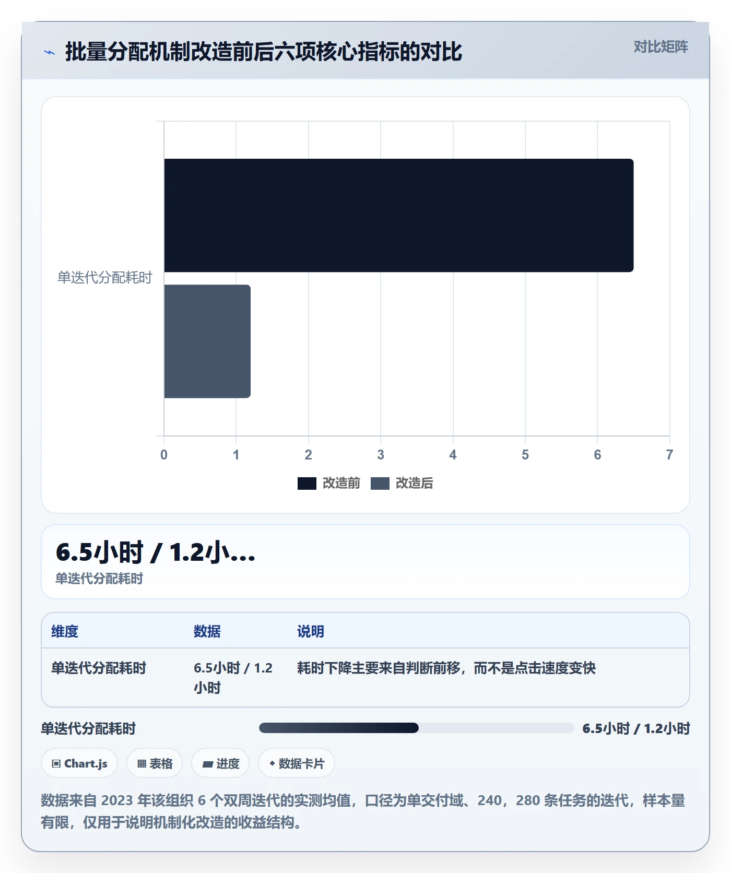Image resolution: width=731 pixels, height=873 pixels.
Task: Click the bar icon in the 进度 chip
Action: tap(208, 764)
